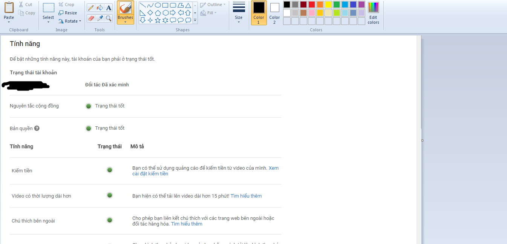This screenshot has height=244, width=507.
Task: Choose the green color swatch
Action: pos(337,5)
